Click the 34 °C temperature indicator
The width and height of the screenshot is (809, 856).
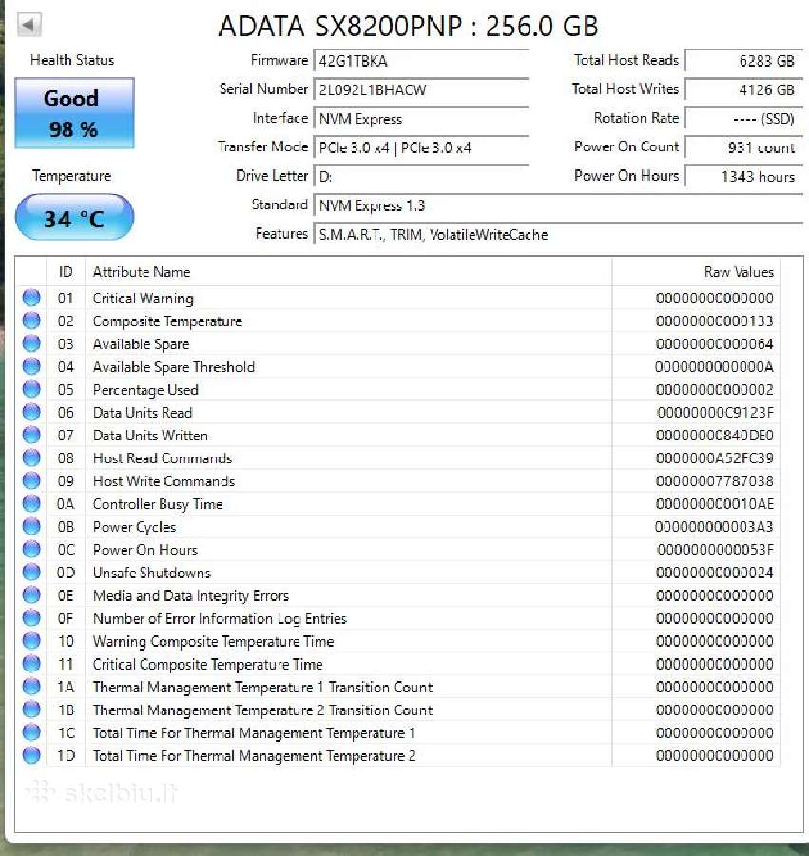(x=74, y=217)
